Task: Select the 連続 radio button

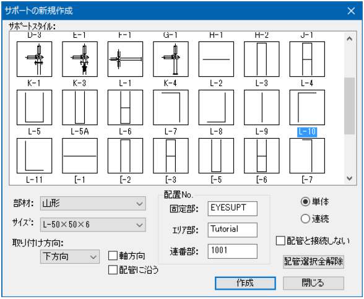Action: (305, 219)
